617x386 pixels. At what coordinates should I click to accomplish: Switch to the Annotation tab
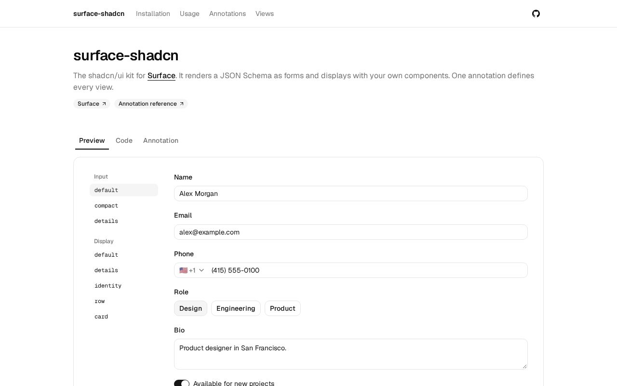(161, 140)
